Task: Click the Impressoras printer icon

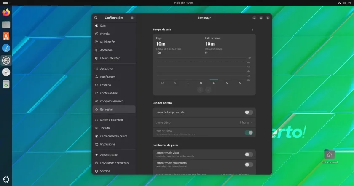Action: pyautogui.click(x=97, y=144)
